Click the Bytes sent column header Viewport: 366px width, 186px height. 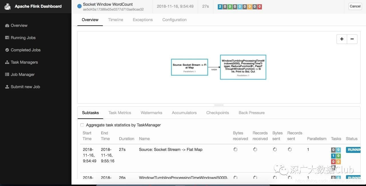click(x=277, y=136)
